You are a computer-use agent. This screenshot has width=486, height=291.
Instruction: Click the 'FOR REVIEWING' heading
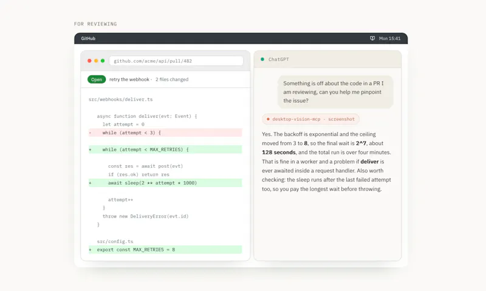(x=95, y=24)
